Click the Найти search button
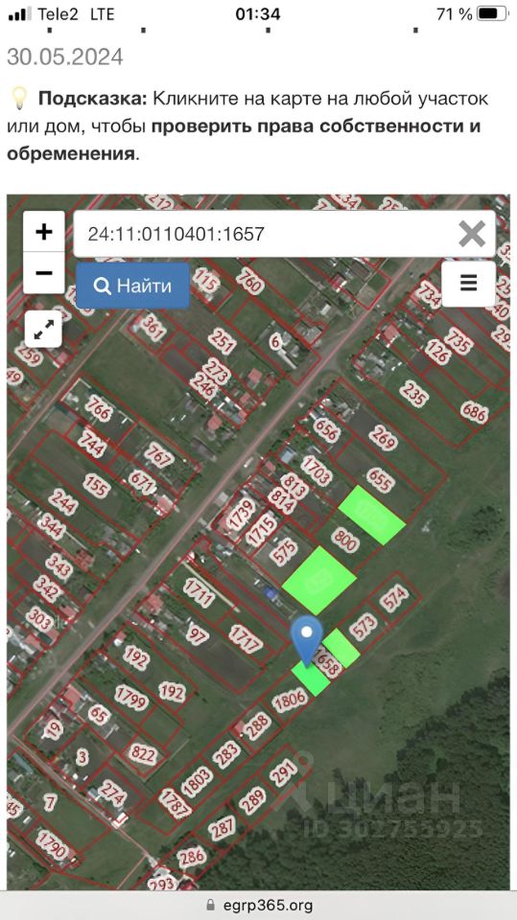The width and height of the screenshot is (517, 920). click(132, 286)
